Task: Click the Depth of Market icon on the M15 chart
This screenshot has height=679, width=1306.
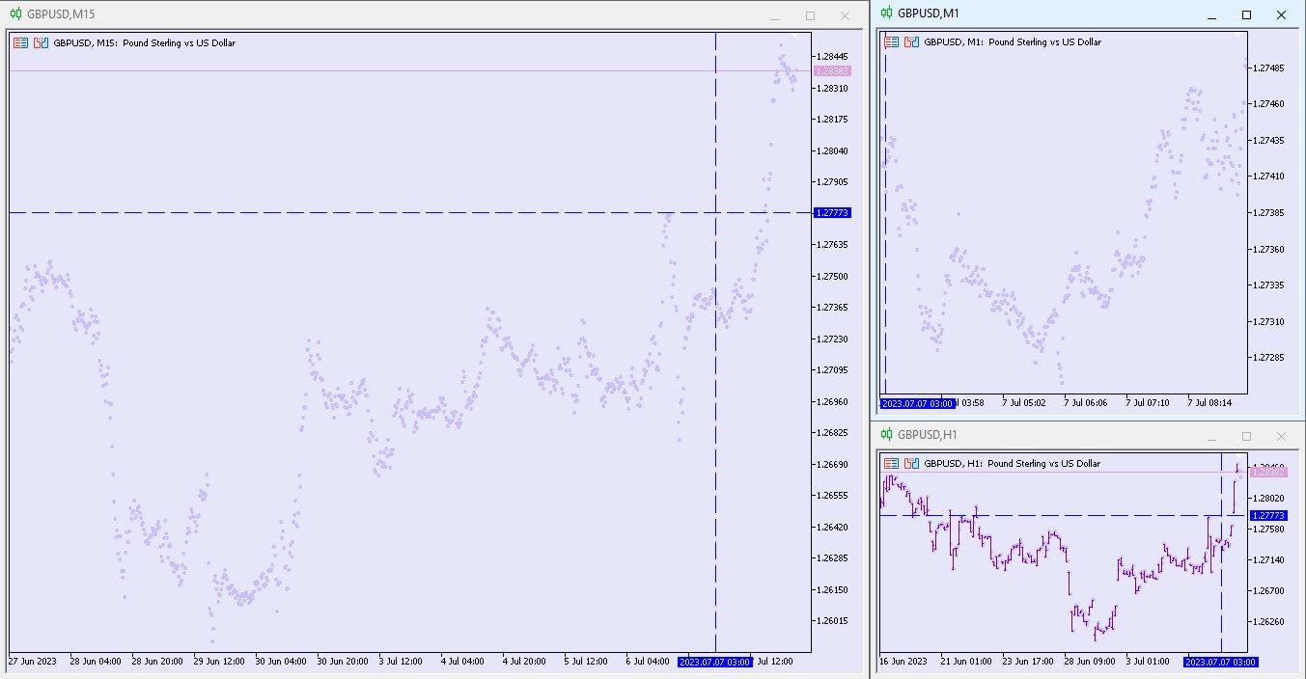Action: [x=41, y=42]
